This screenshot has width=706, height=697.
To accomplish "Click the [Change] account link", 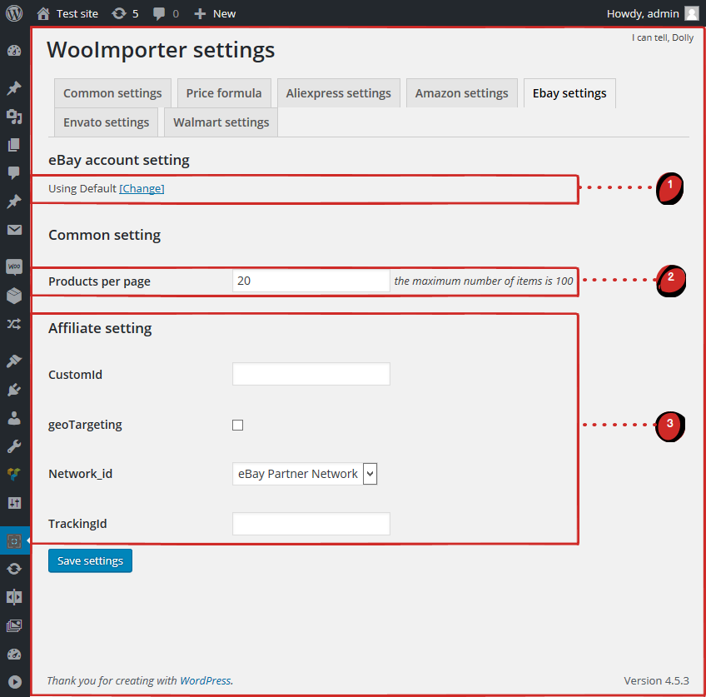I will click(142, 189).
